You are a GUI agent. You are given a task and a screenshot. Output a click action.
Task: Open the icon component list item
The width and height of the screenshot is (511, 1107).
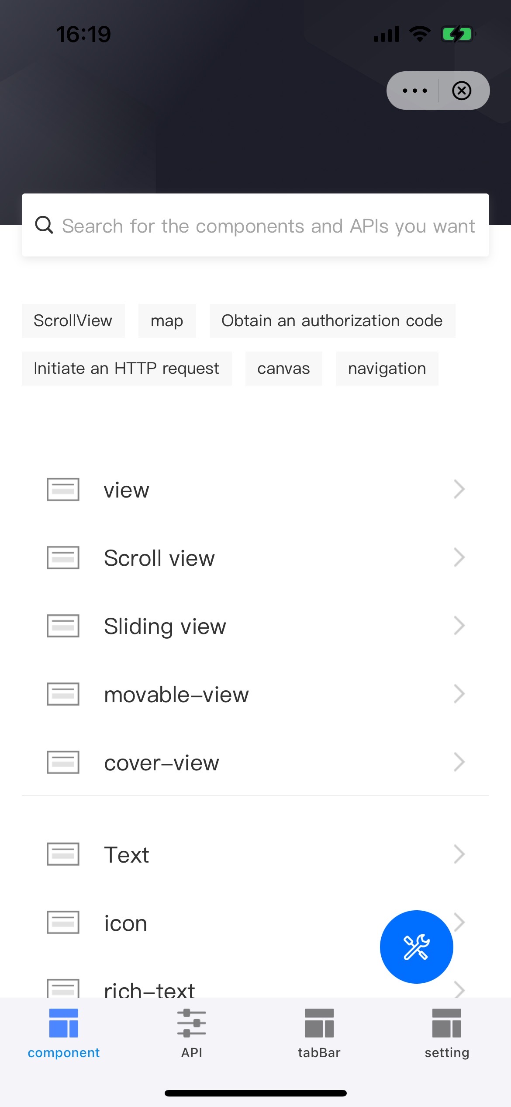(126, 923)
